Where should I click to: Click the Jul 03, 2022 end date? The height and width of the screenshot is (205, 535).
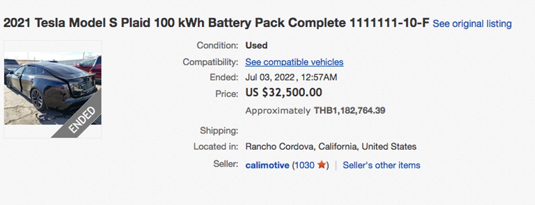270,77
